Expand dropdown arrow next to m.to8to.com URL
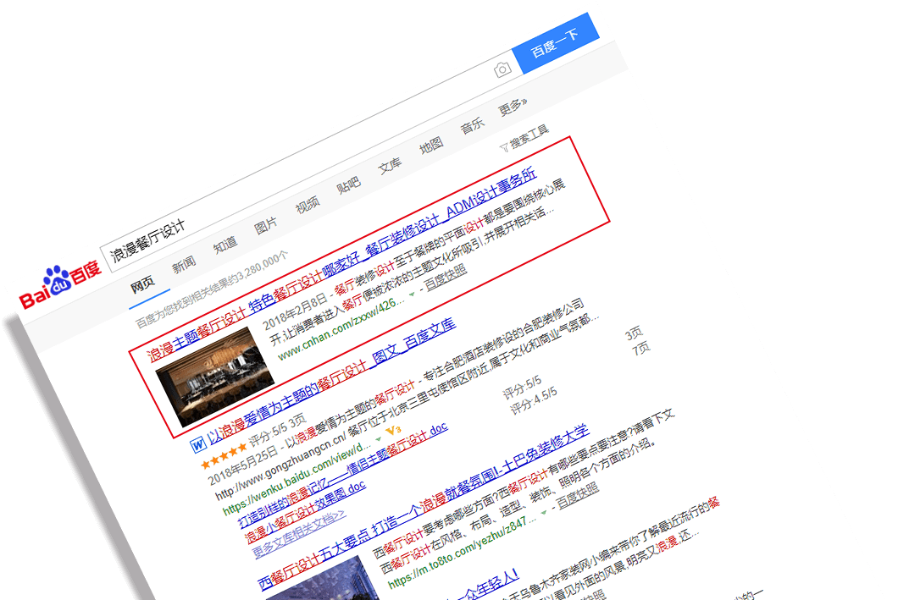The width and height of the screenshot is (898, 600). (543, 510)
